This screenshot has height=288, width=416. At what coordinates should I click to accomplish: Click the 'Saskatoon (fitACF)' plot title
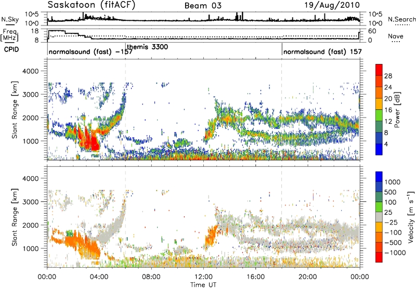tap(92, 5)
